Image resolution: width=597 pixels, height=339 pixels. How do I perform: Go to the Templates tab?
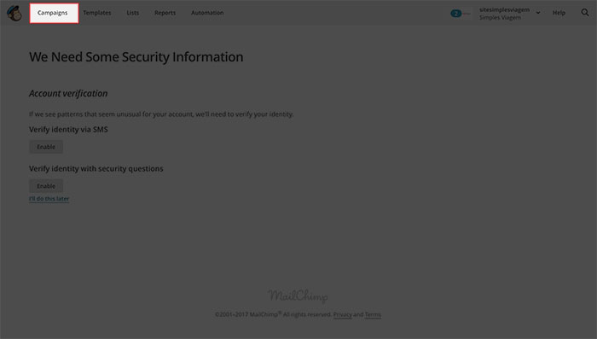pos(97,13)
